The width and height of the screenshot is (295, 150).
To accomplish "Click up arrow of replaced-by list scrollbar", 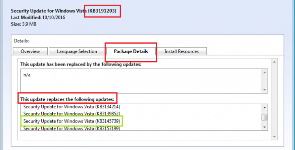I will tap(265, 73).
